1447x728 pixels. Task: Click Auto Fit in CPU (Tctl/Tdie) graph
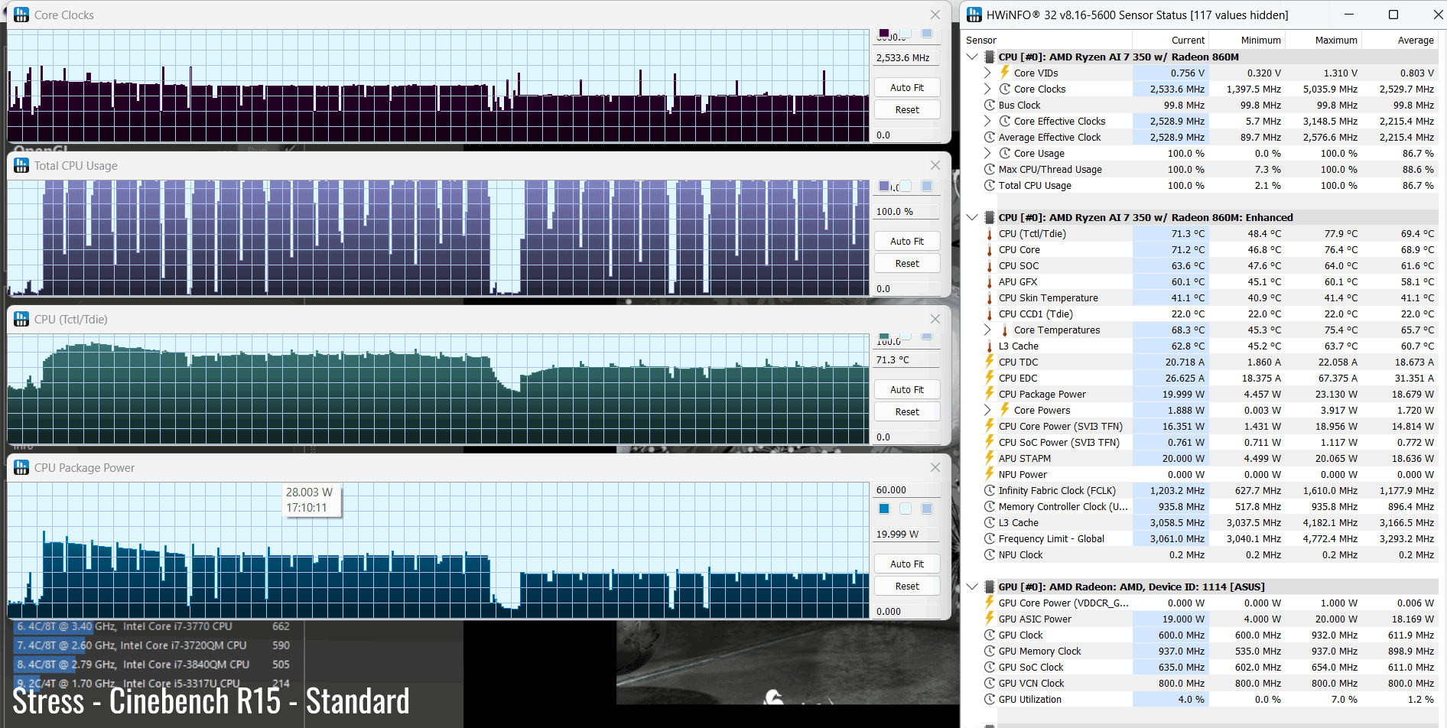[x=907, y=389]
